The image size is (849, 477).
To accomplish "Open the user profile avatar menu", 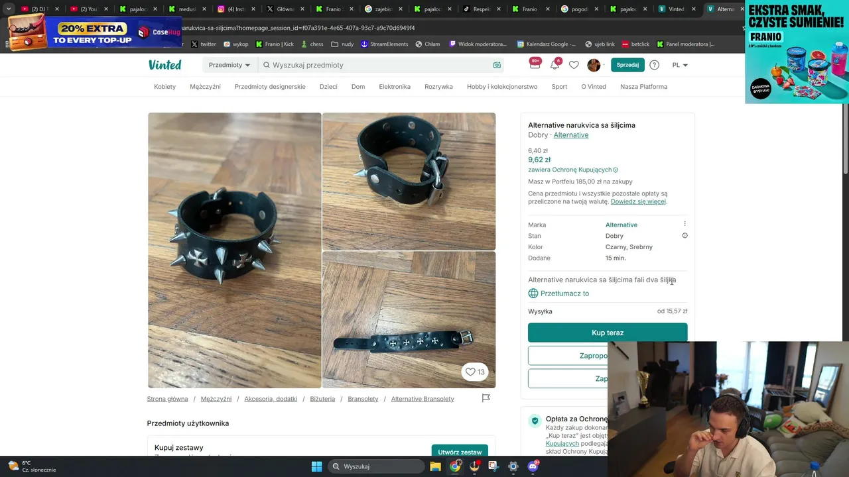I will pyautogui.click(x=594, y=65).
